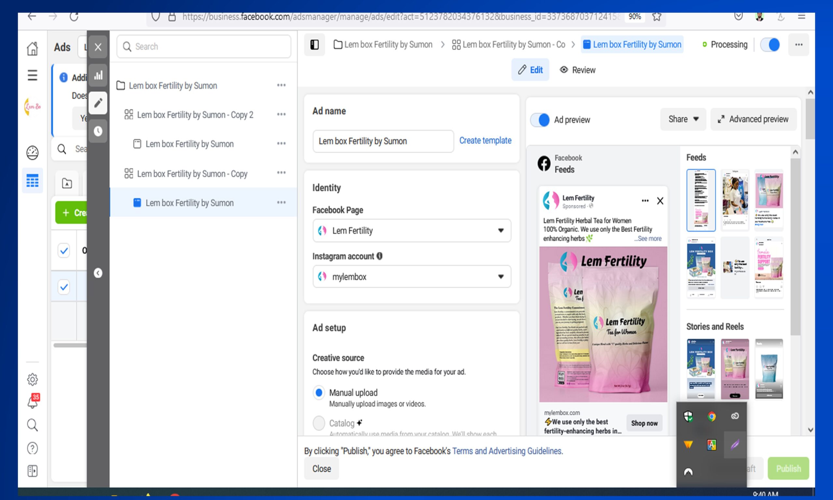Open options for the selected ad row
The image size is (833, 500).
coord(281,203)
